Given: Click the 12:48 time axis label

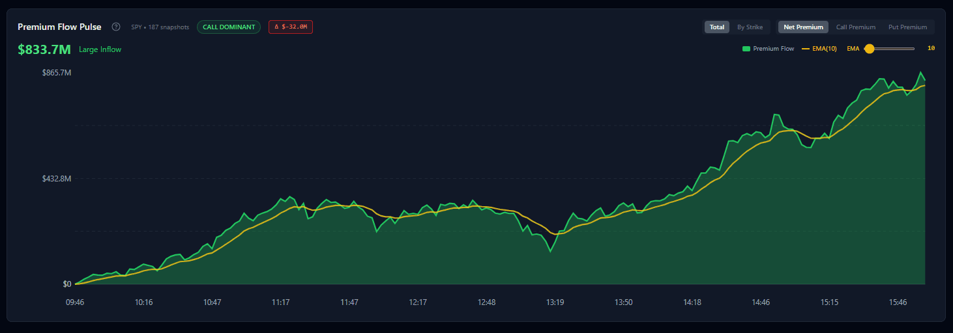Looking at the screenshot, I should pos(486,302).
